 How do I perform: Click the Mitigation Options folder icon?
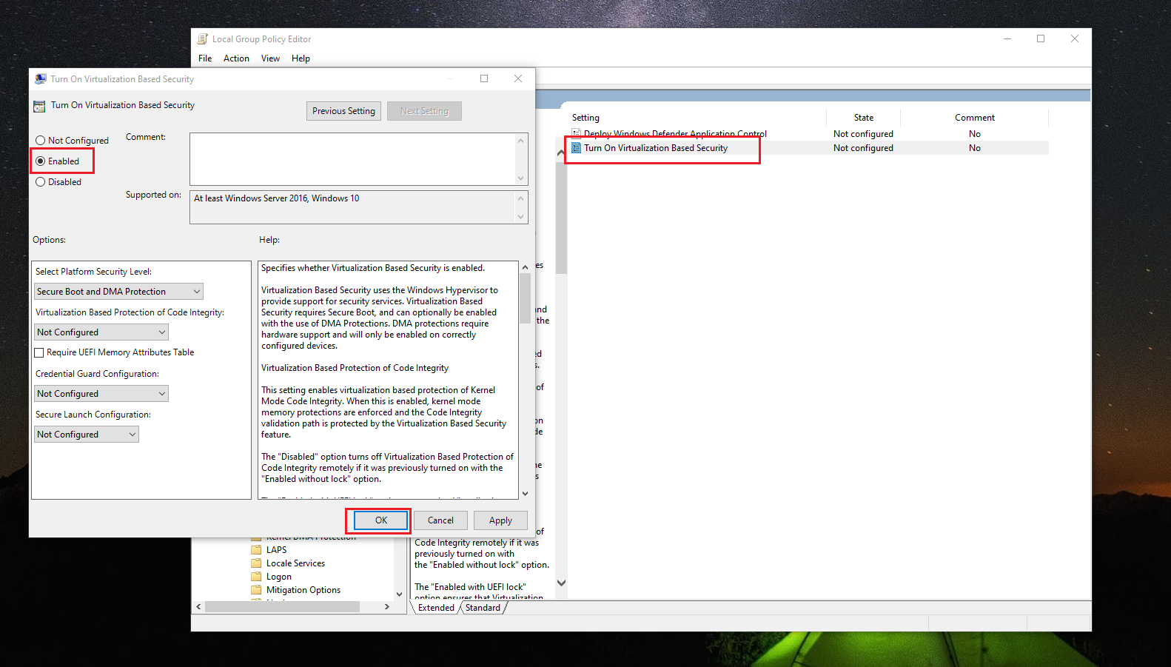tap(256, 590)
